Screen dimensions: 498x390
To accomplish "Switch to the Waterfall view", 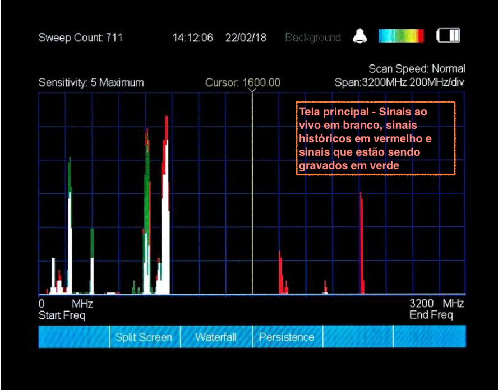I will tap(215, 337).
